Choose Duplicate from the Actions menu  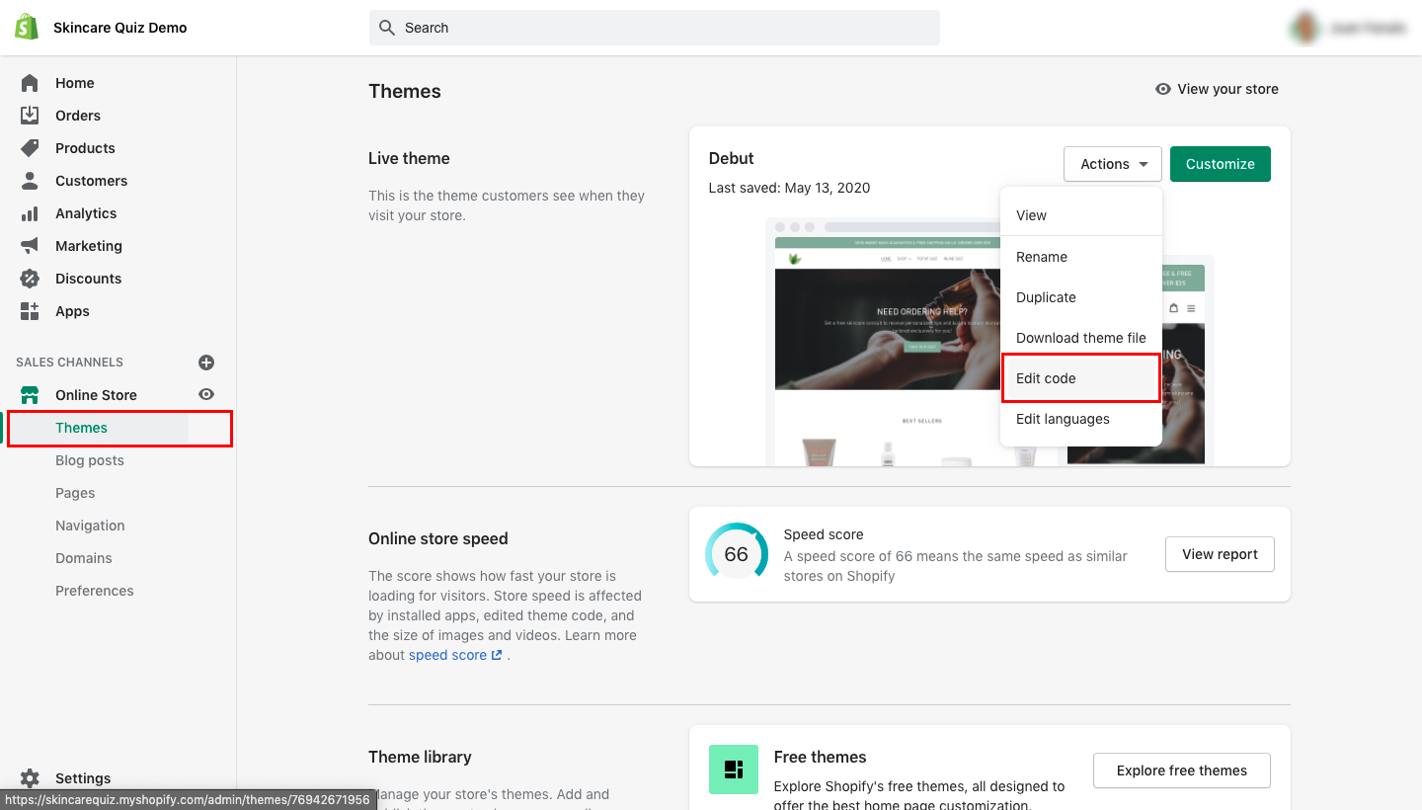point(1081,297)
